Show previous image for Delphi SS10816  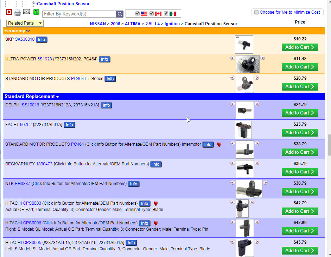[233, 104]
